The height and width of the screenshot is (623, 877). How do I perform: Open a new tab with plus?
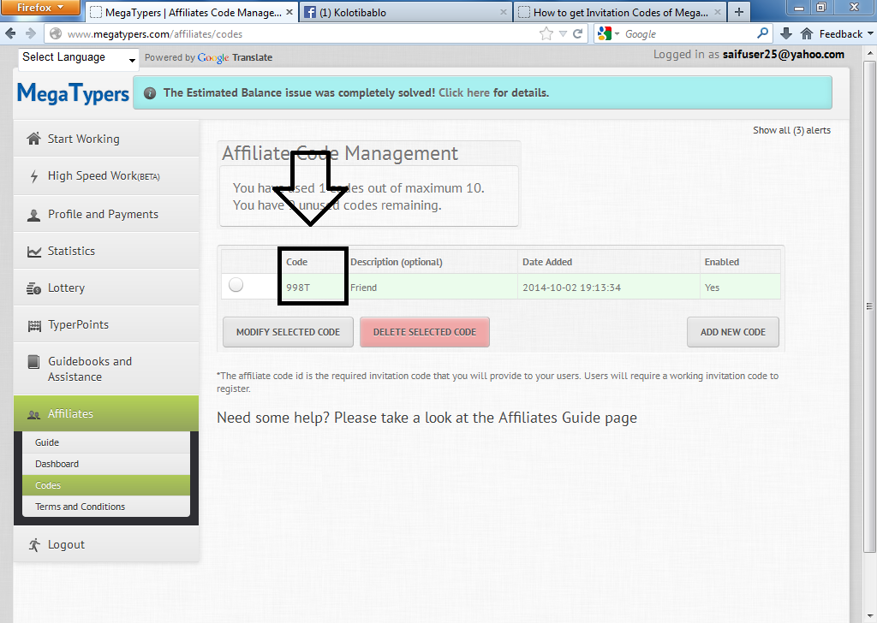click(x=739, y=12)
